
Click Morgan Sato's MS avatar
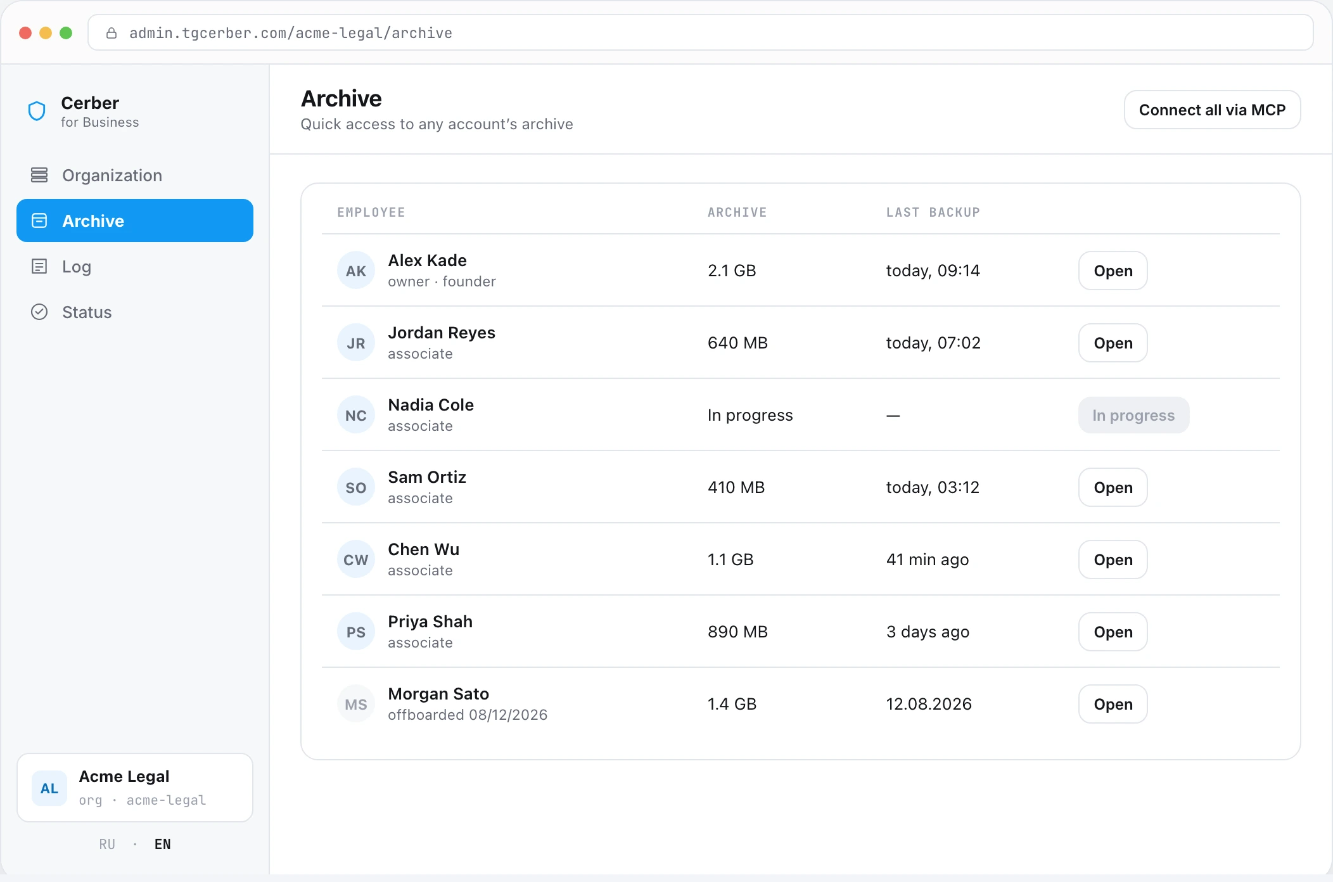tap(356, 704)
